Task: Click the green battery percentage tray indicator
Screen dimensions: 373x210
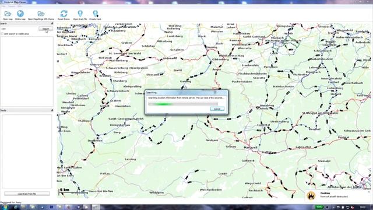Action: 319,207
